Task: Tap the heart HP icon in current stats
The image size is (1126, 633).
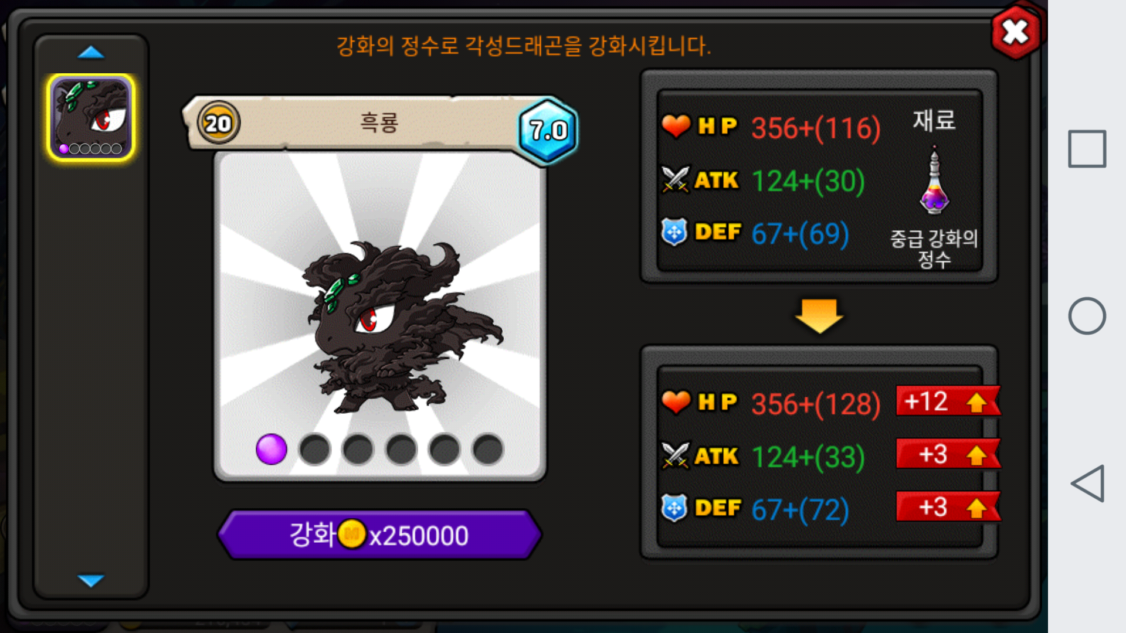Action: 676,126
